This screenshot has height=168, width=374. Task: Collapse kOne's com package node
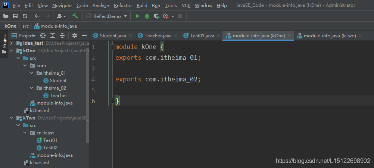click(x=25, y=66)
